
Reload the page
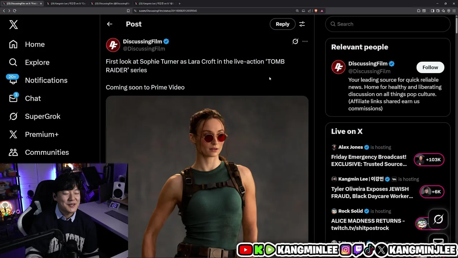(x=15, y=11)
